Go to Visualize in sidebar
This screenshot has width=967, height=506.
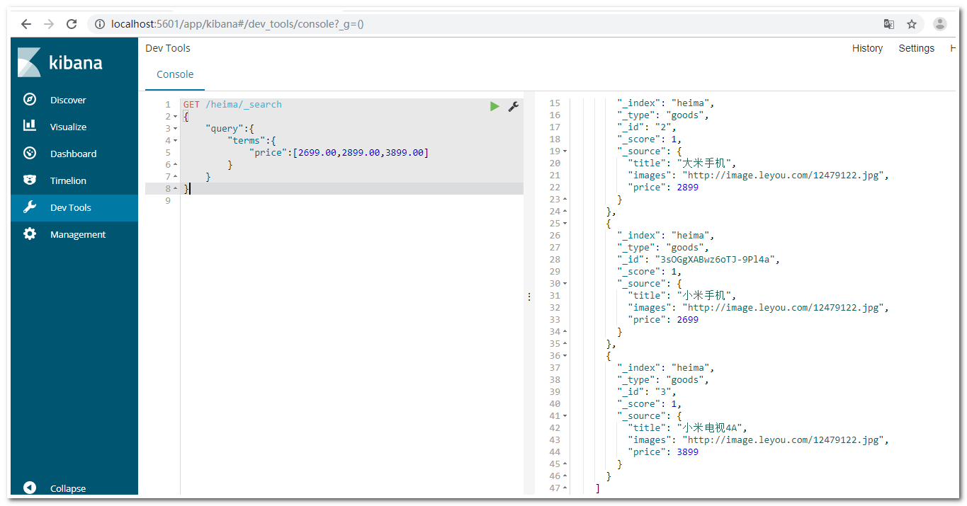[68, 127]
